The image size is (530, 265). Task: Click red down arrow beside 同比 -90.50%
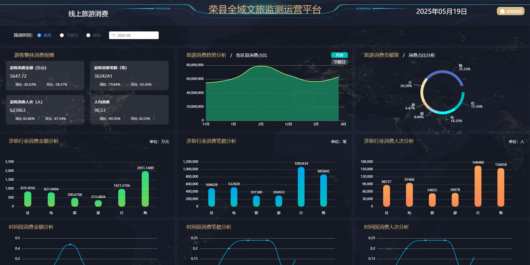(124, 118)
